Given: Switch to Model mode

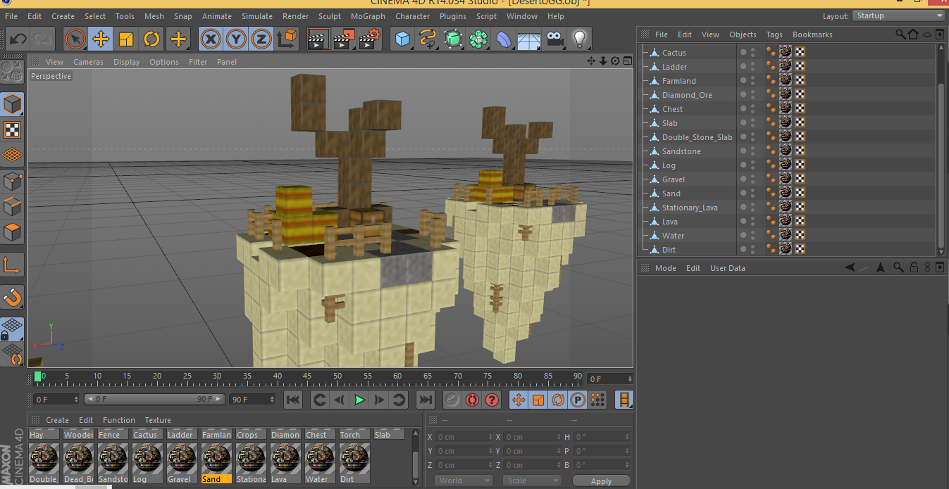Looking at the screenshot, I should (x=12, y=105).
